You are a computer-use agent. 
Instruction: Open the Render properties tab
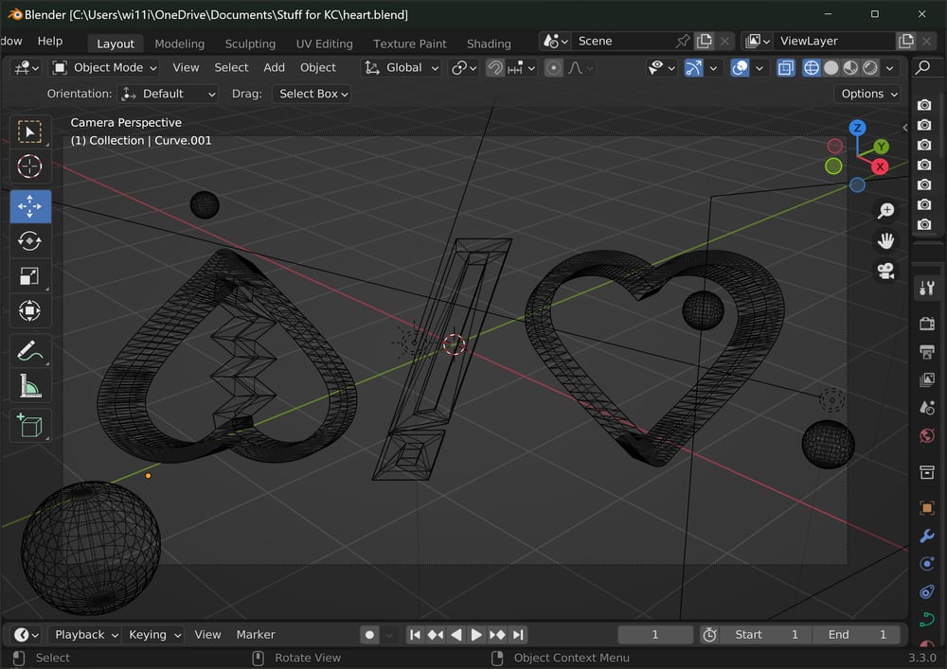(x=927, y=324)
